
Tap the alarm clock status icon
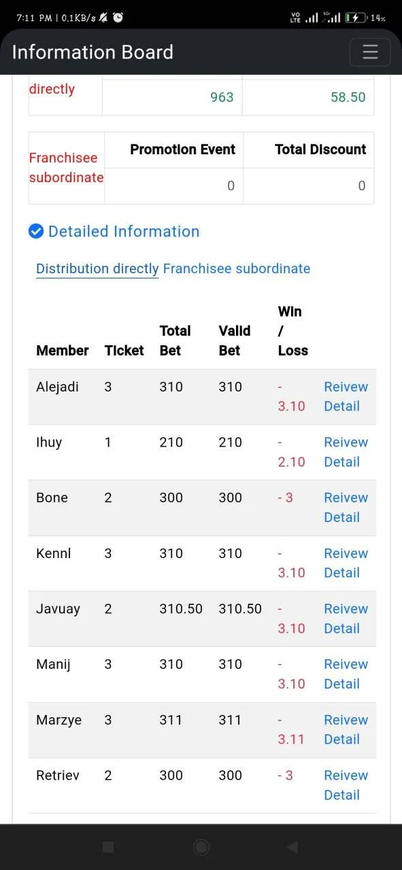click(x=118, y=18)
